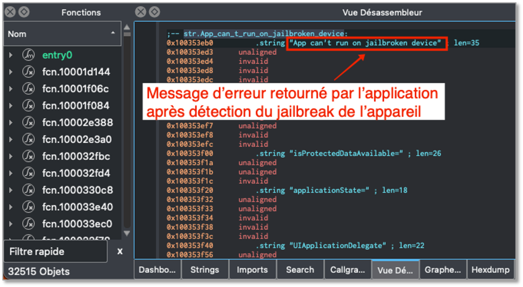Expand the fcn.10001d144 row
This screenshot has width=523, height=287.
(x=11, y=72)
